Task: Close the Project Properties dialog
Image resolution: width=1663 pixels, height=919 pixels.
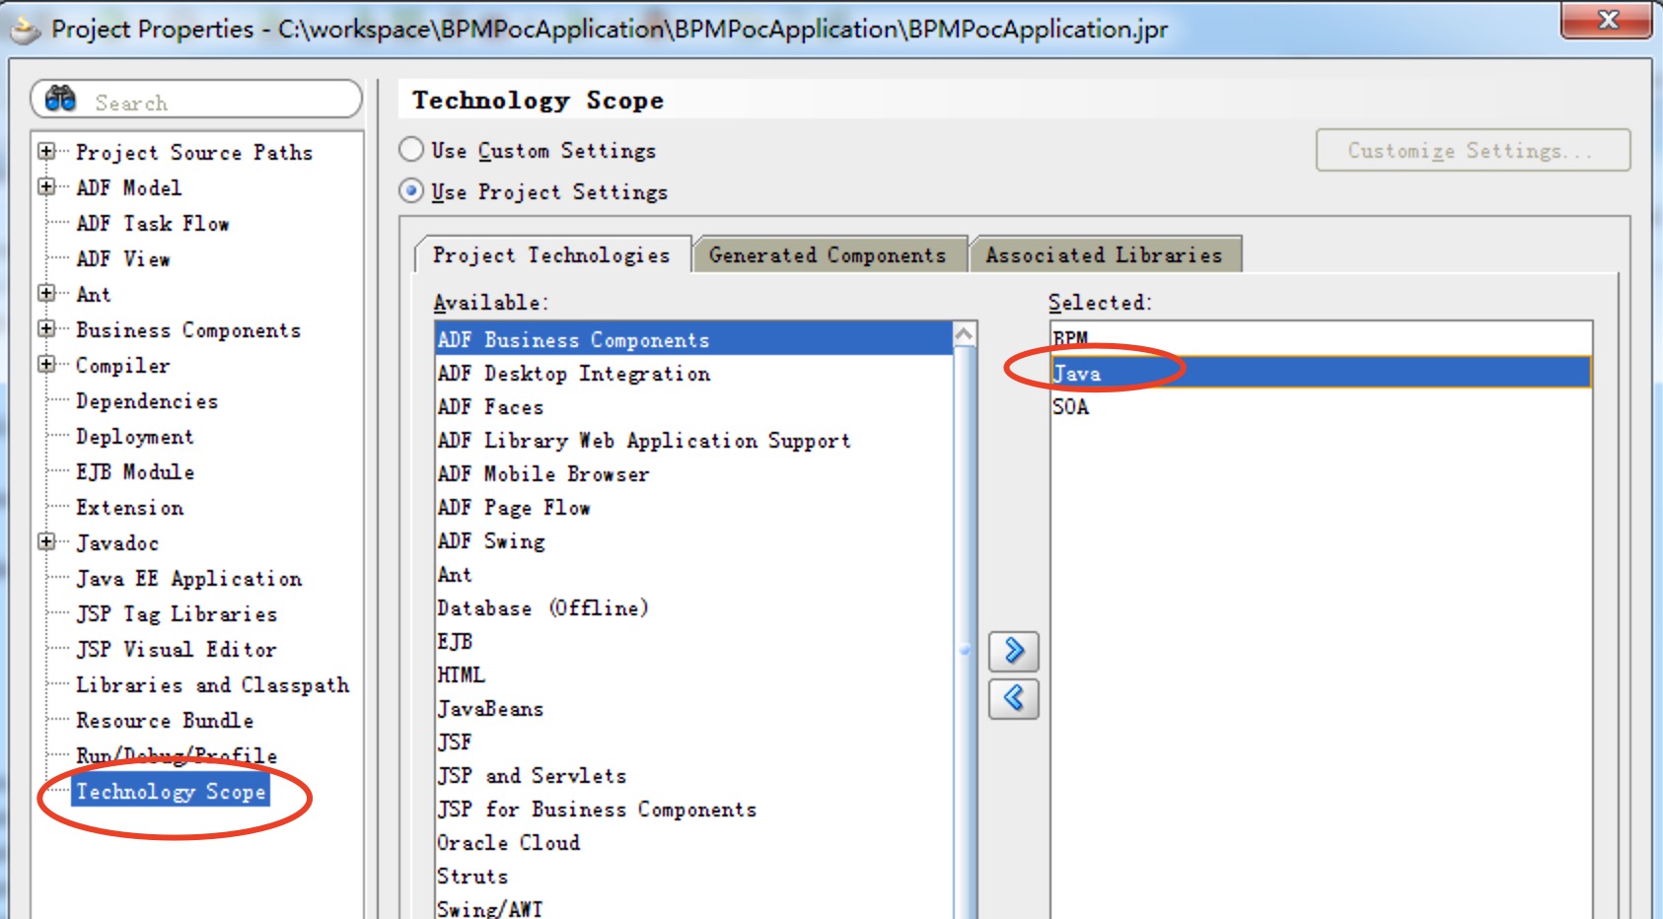Action: [1607, 20]
